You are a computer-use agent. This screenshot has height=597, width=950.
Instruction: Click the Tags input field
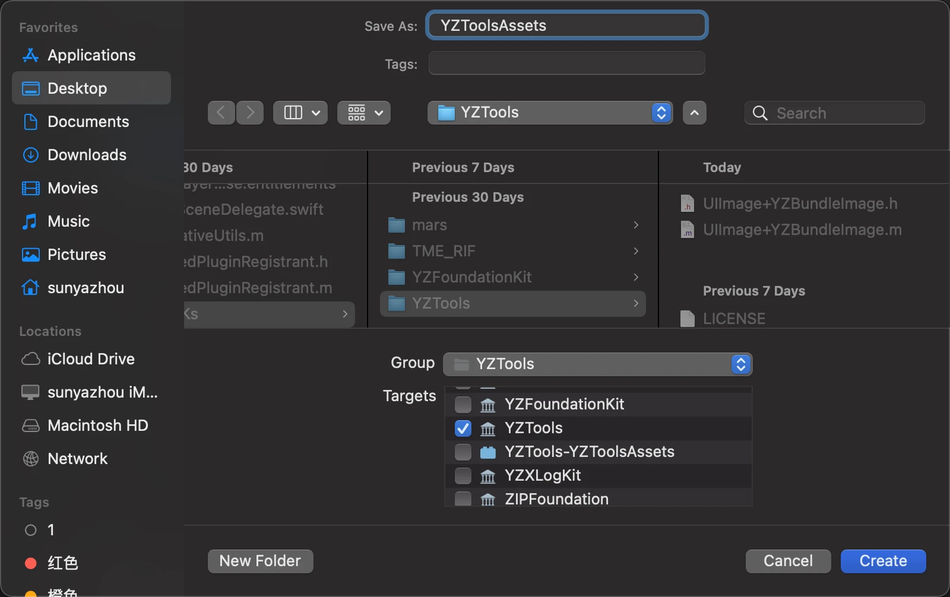(566, 63)
